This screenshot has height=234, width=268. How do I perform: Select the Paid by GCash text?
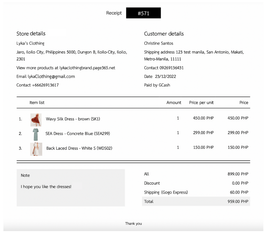click(157, 85)
